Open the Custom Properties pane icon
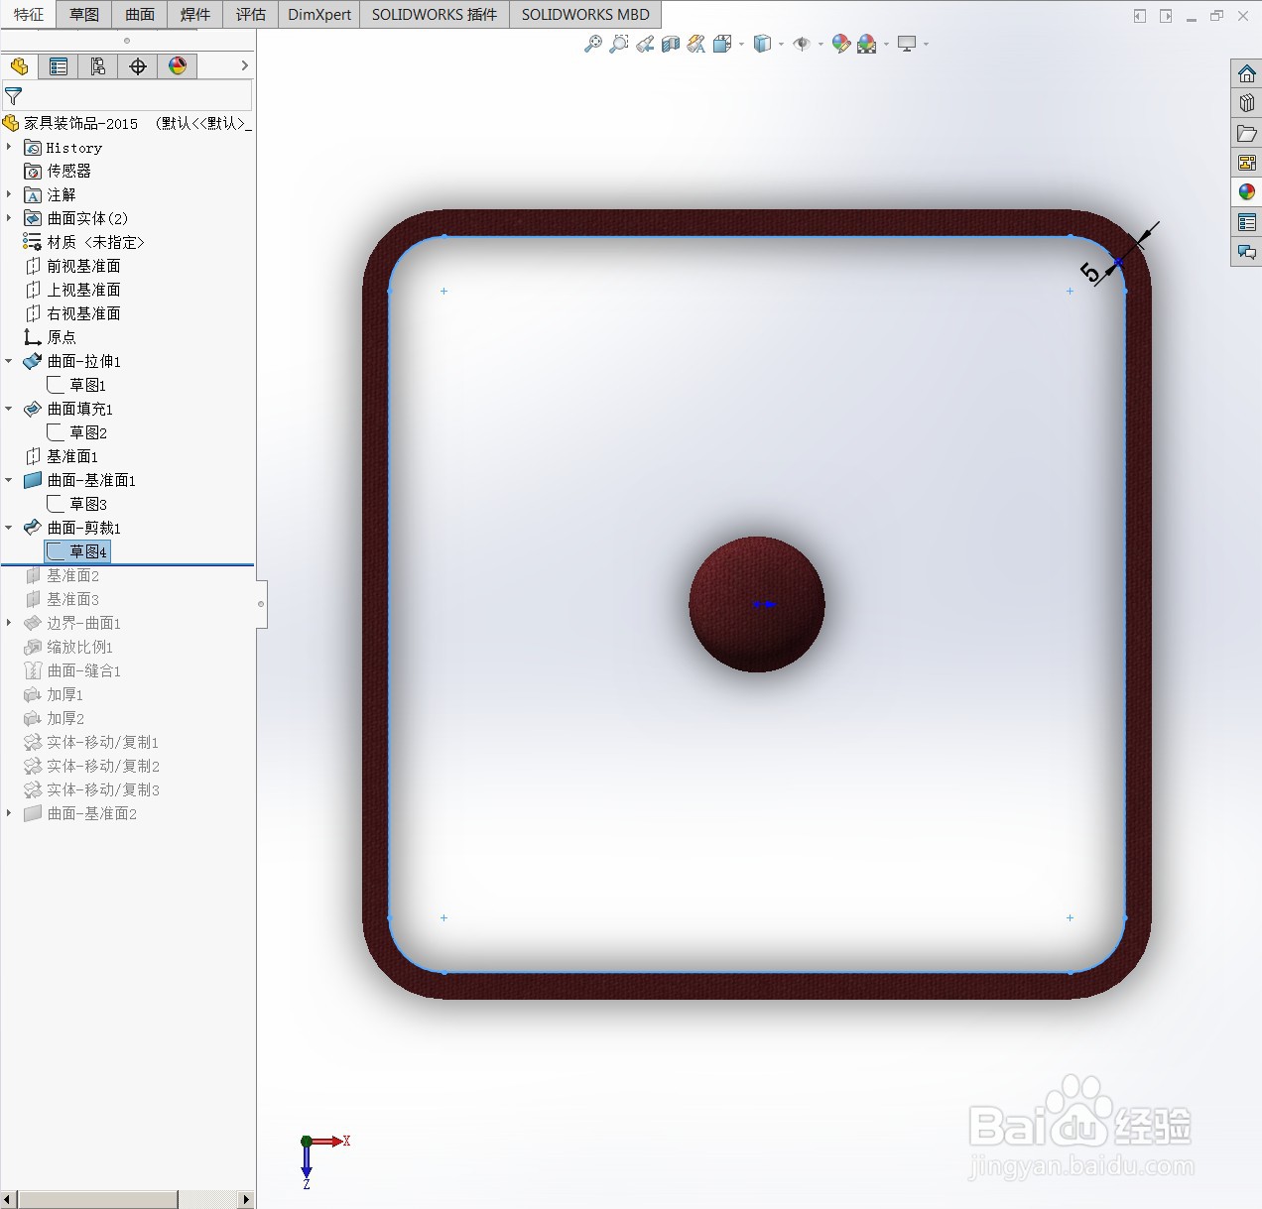 coord(1247,222)
